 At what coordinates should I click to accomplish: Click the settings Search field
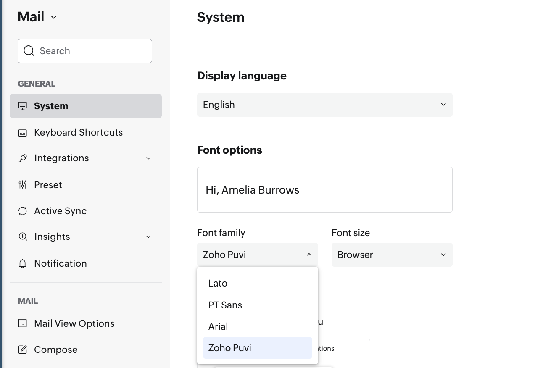pos(92,51)
